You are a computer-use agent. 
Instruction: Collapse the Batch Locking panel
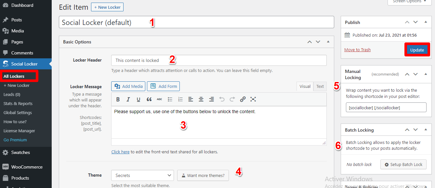tap(426, 130)
